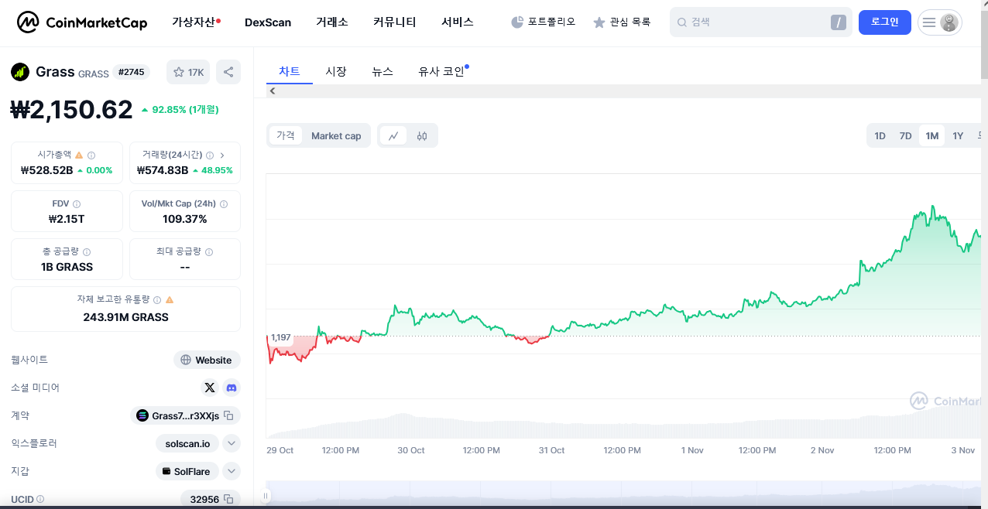Click the info icon beside 시가총액
988x509 pixels.
[91, 155]
